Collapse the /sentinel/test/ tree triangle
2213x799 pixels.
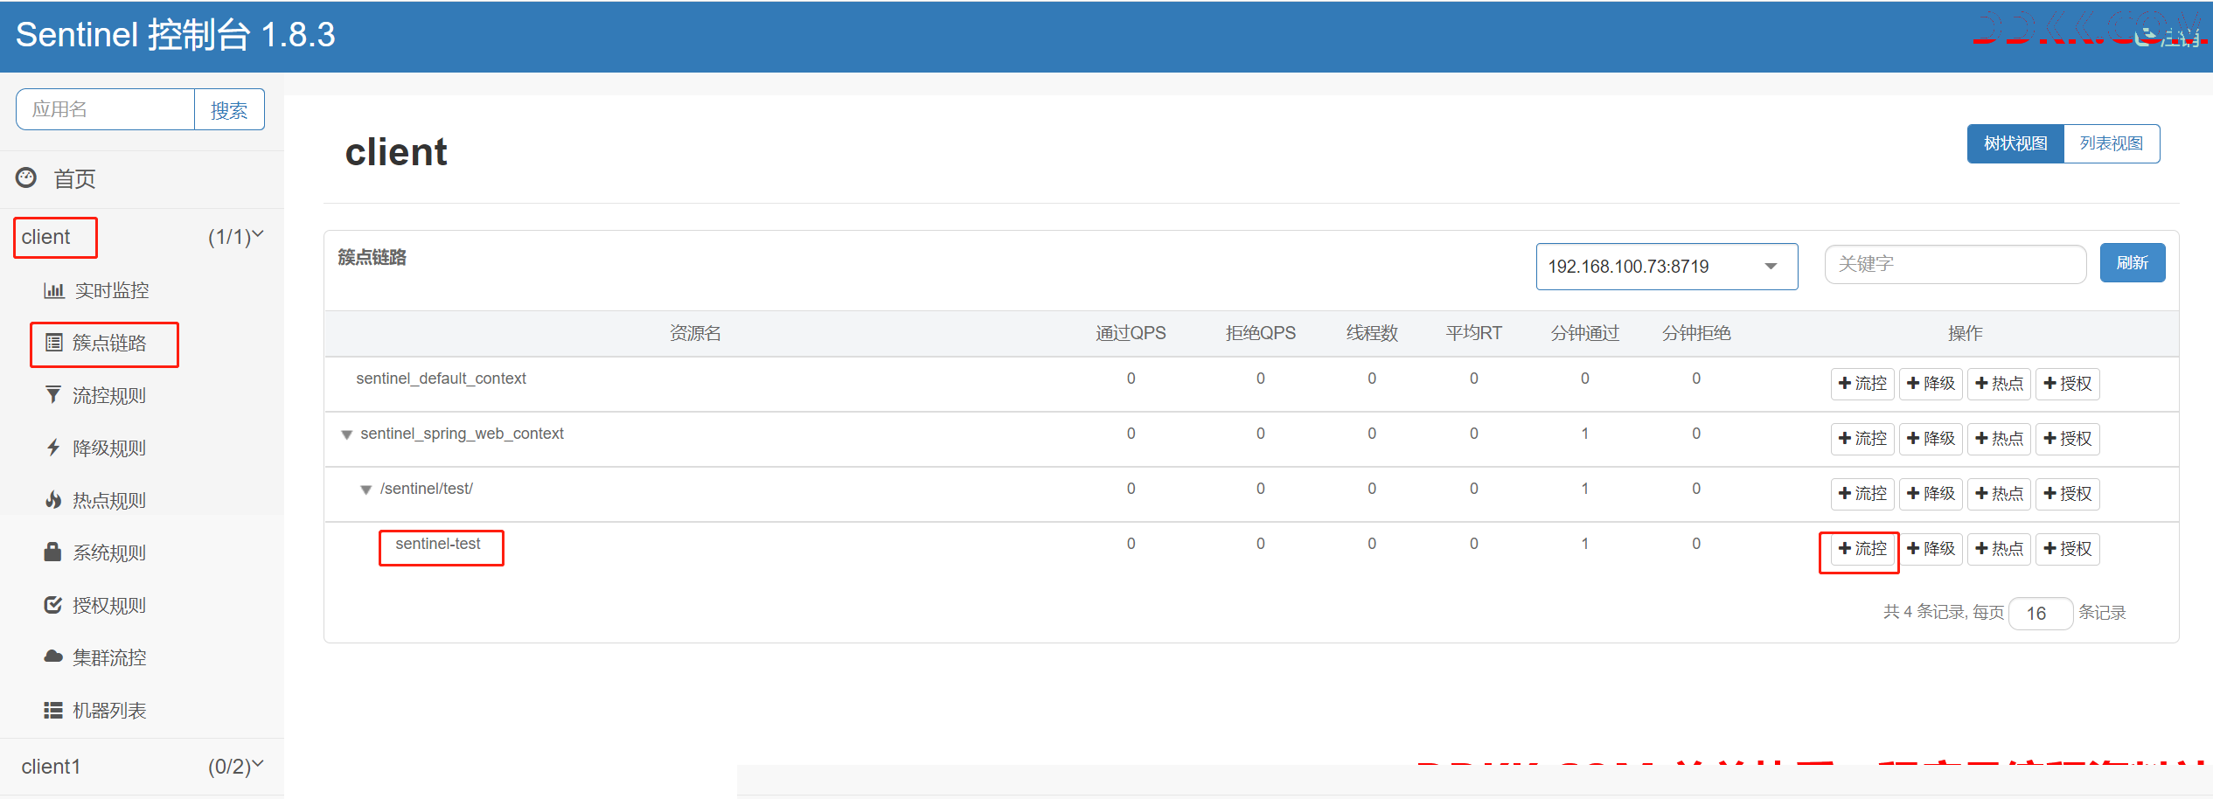[366, 490]
